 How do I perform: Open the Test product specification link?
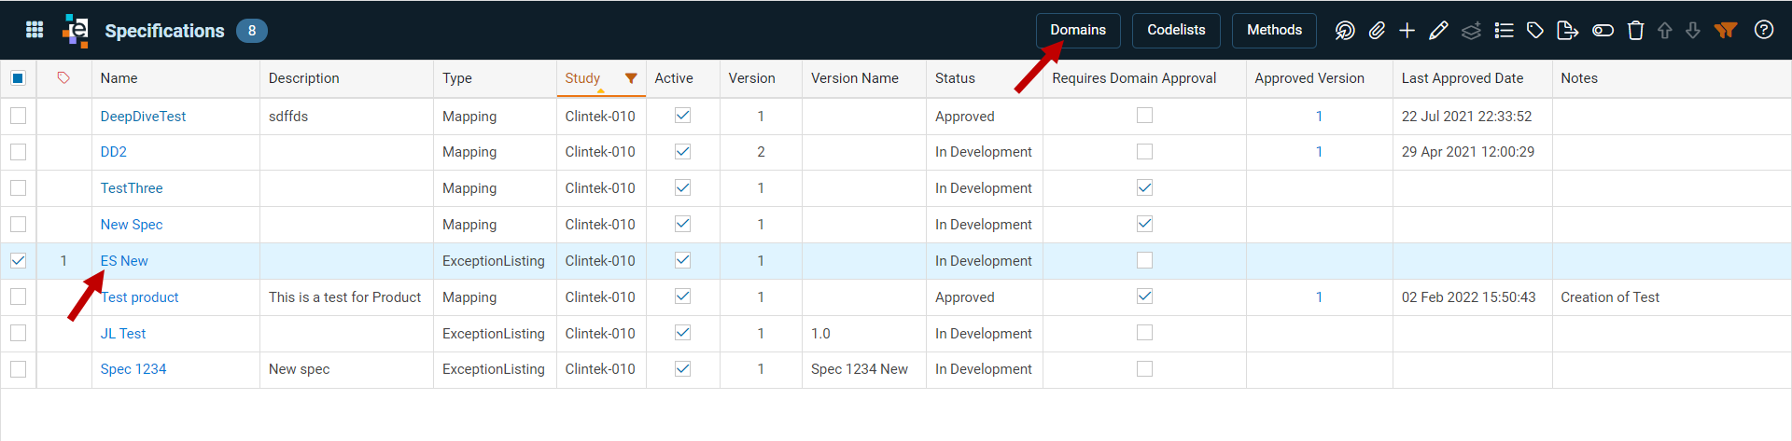point(140,297)
